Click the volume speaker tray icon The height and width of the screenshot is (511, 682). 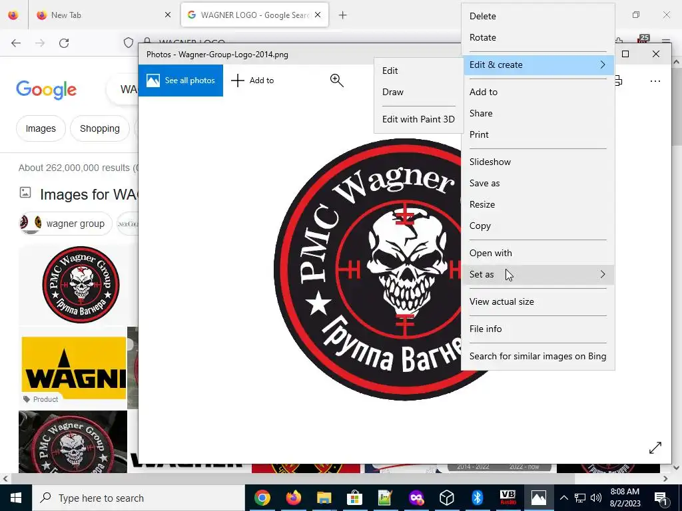pos(596,498)
